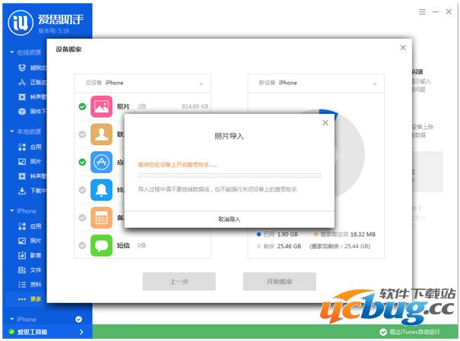Screen dimensions: 460x341
Task: Click the Photos (照片) pink picture icon
Action: pos(101,106)
